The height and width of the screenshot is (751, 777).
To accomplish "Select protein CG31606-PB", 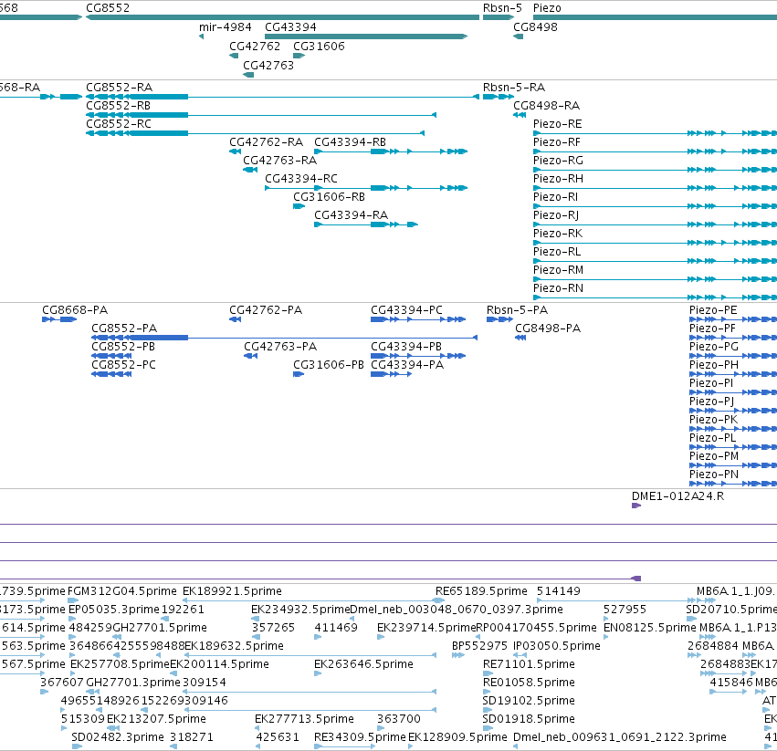I will [329, 365].
